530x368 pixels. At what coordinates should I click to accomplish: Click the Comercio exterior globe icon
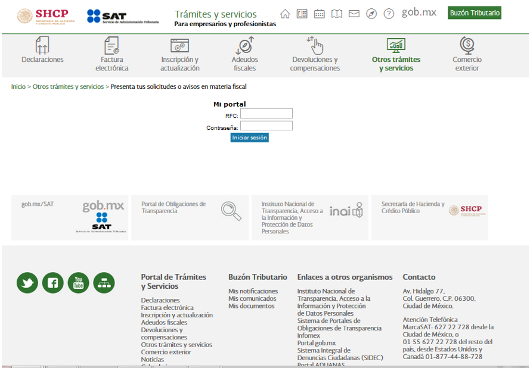tap(467, 45)
